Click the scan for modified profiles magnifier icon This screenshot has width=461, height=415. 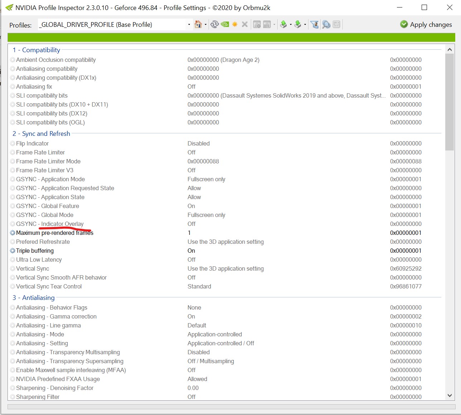pyautogui.click(x=326, y=24)
